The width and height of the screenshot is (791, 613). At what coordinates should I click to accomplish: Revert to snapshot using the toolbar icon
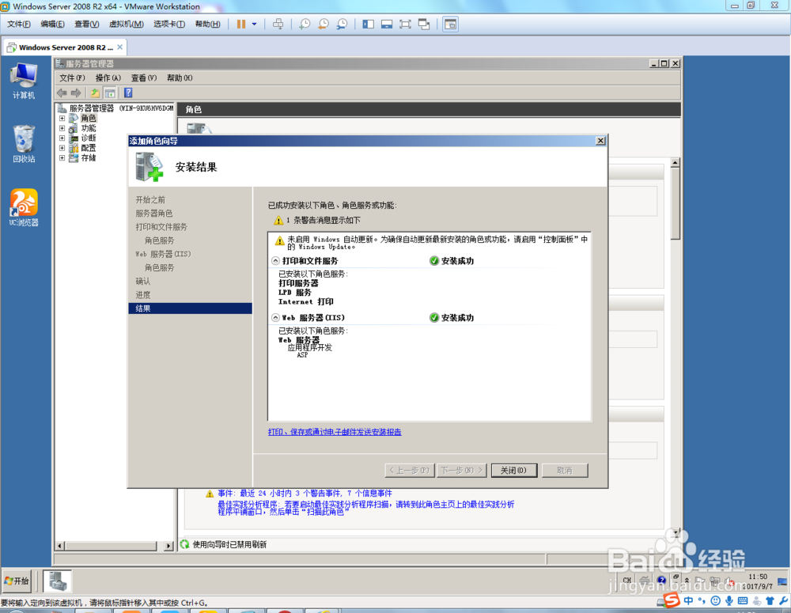click(x=324, y=25)
